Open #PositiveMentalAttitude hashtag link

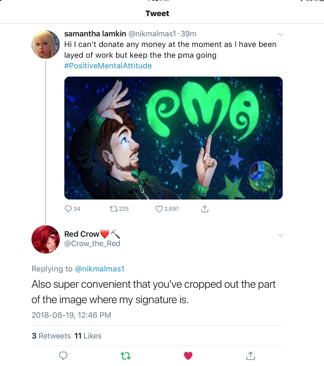tap(108, 66)
